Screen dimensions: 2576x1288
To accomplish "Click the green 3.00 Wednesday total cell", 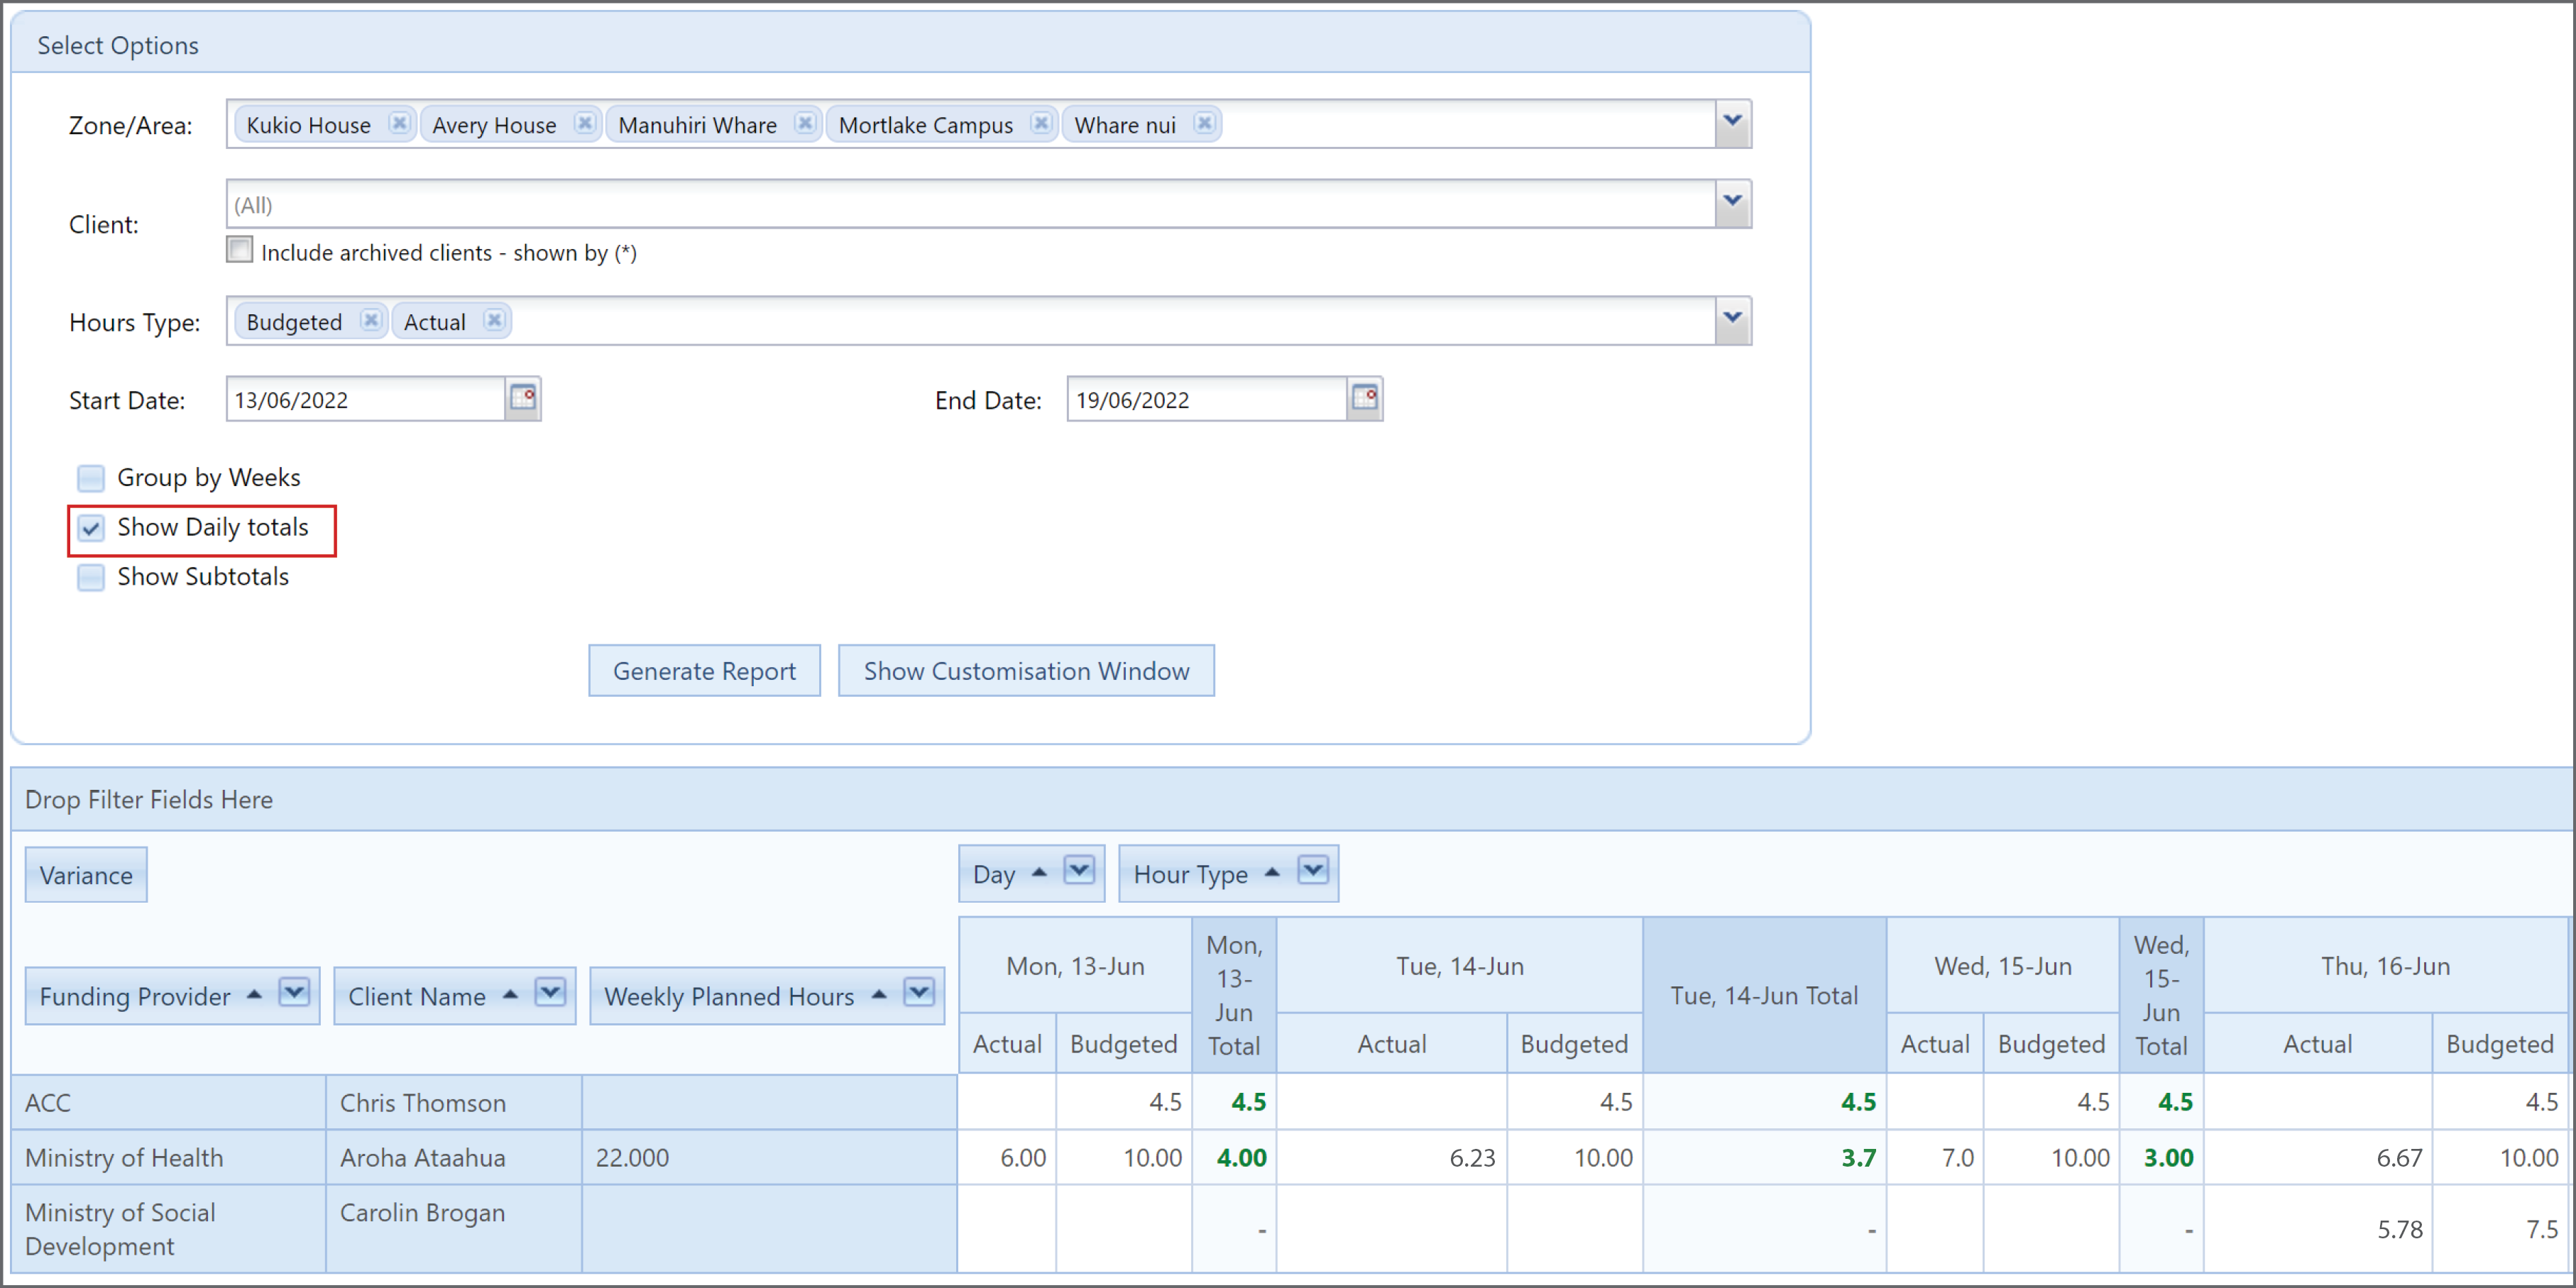I will [2161, 1157].
